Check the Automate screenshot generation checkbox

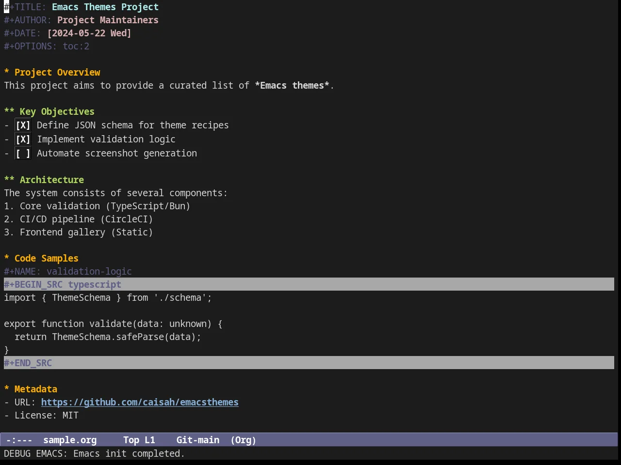pos(23,154)
